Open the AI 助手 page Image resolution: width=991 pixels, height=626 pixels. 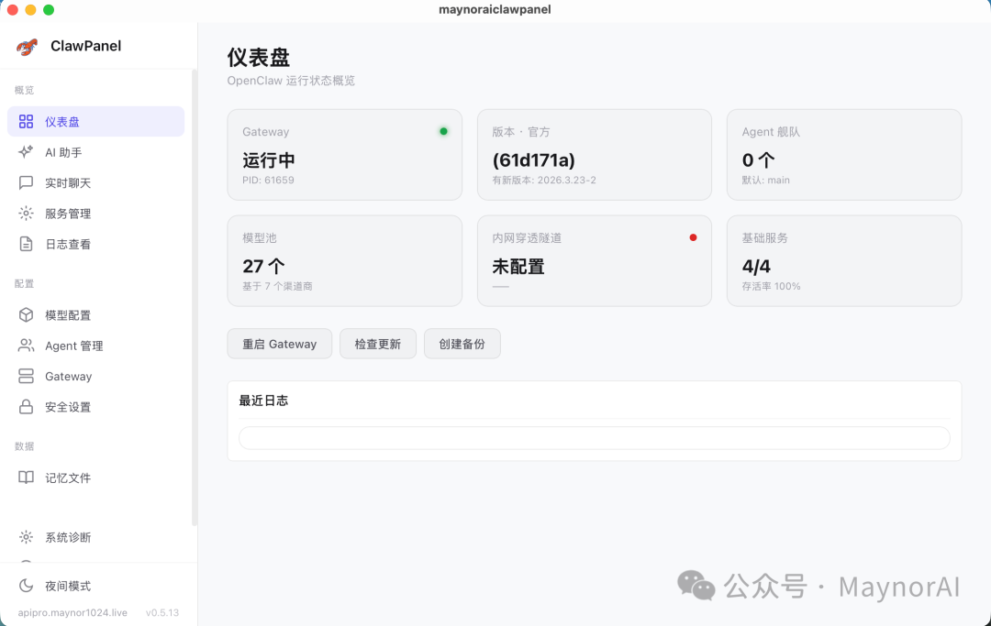[96, 152]
